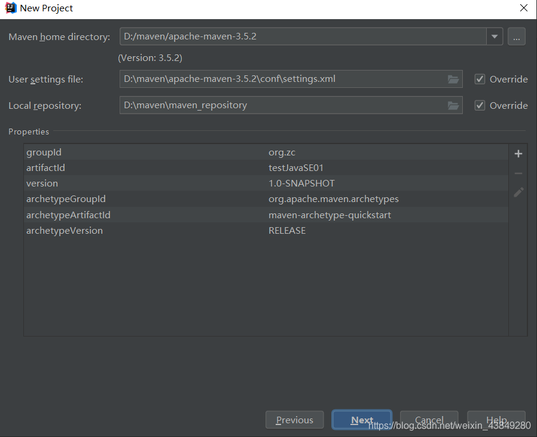Click the Cancel button

click(x=429, y=420)
